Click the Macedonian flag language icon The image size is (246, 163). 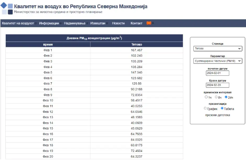pos(149,23)
